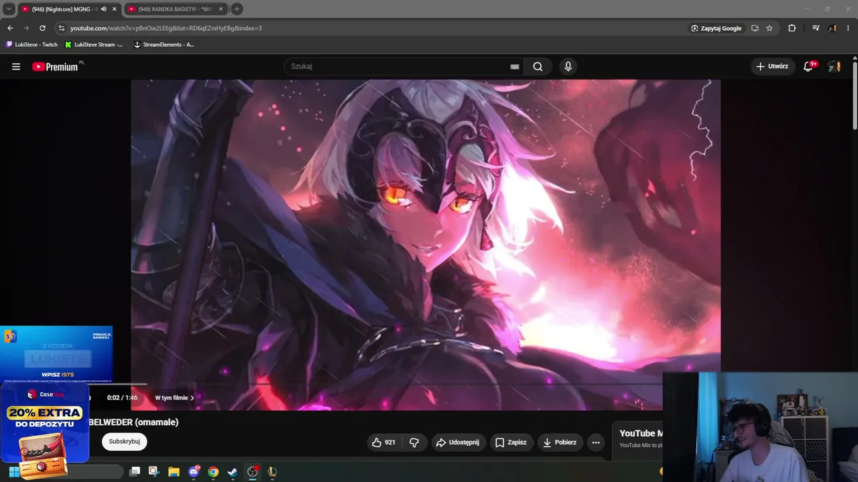Go back with browser back arrow
Viewport: 858px width, 482px height.
coord(10,28)
